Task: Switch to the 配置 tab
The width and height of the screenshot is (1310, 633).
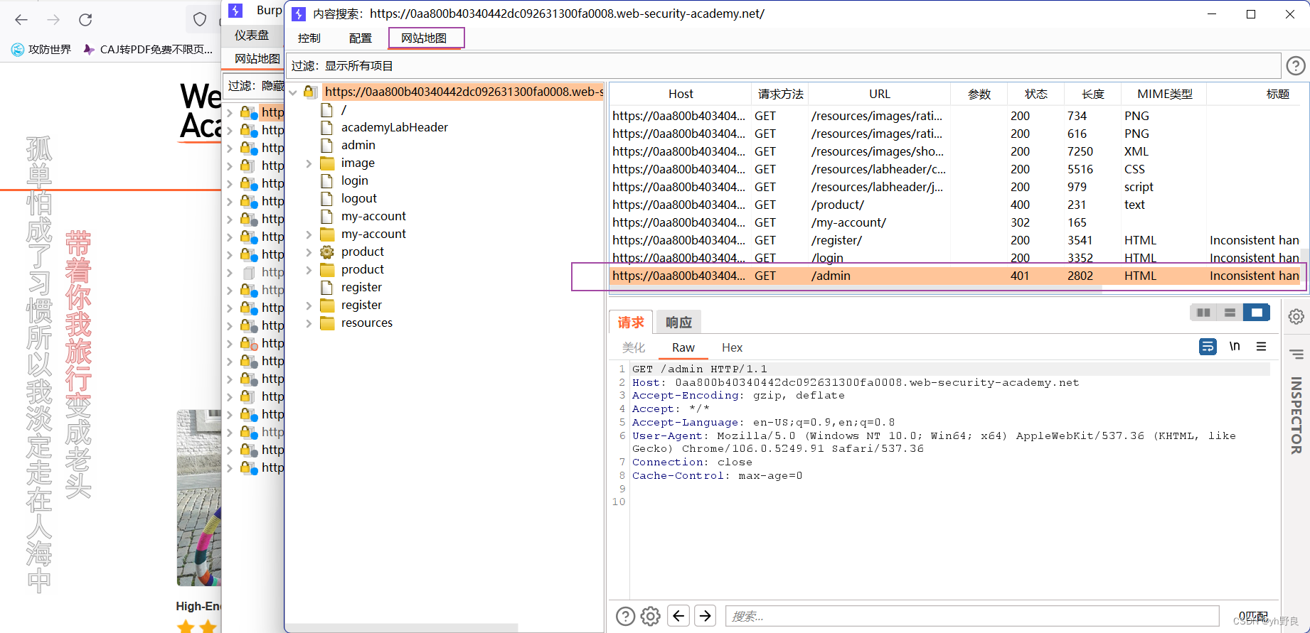Action: 361,38
